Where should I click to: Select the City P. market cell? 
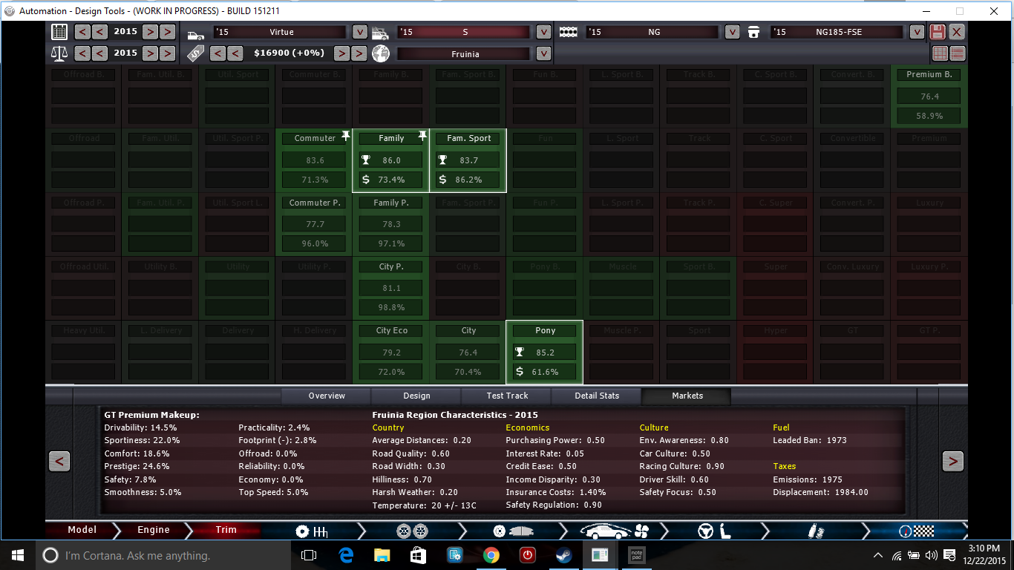pyautogui.click(x=391, y=288)
